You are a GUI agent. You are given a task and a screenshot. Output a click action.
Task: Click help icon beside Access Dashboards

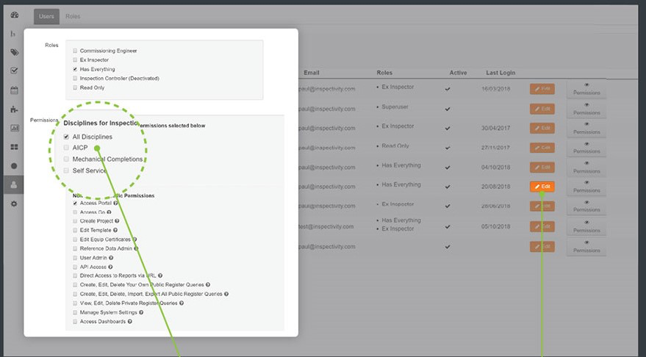[130, 322]
